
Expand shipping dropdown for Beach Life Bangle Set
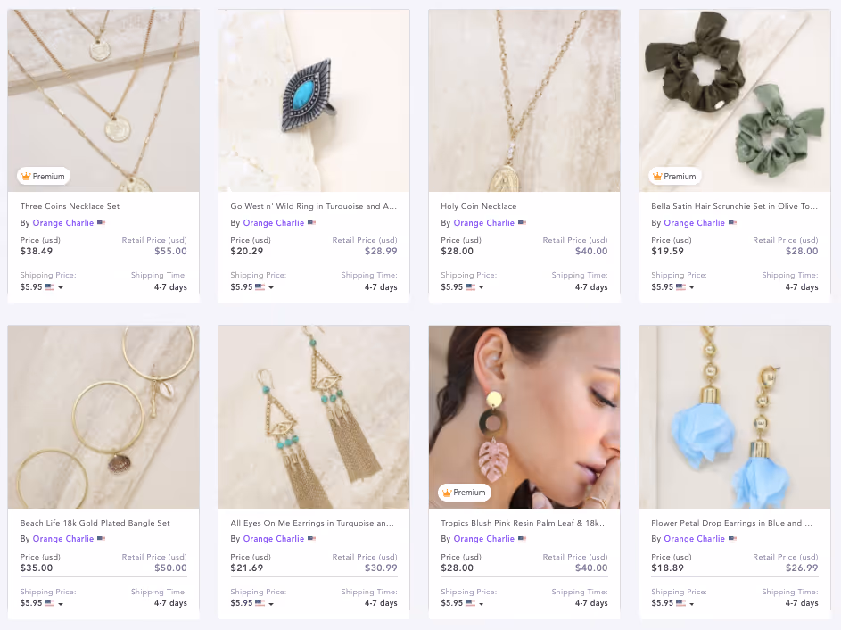pyautogui.click(x=61, y=604)
